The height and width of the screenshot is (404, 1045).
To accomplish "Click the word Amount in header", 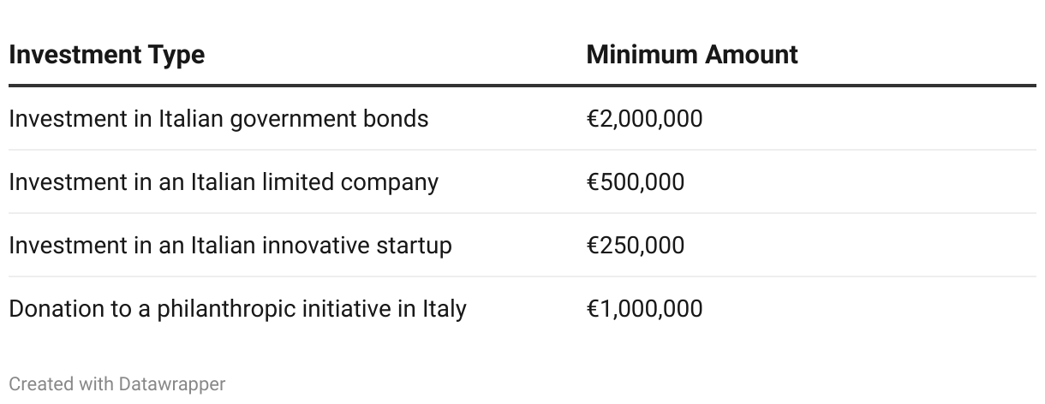I will click(751, 55).
